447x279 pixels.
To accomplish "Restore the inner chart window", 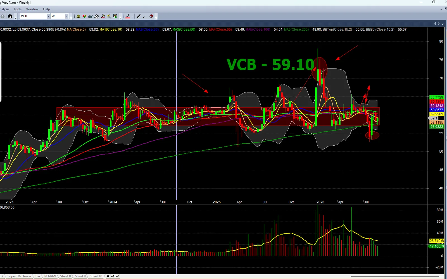I will coord(446,9).
